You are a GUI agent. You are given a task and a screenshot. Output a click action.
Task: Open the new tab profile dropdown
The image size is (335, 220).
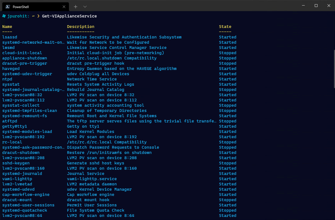point(85,6)
